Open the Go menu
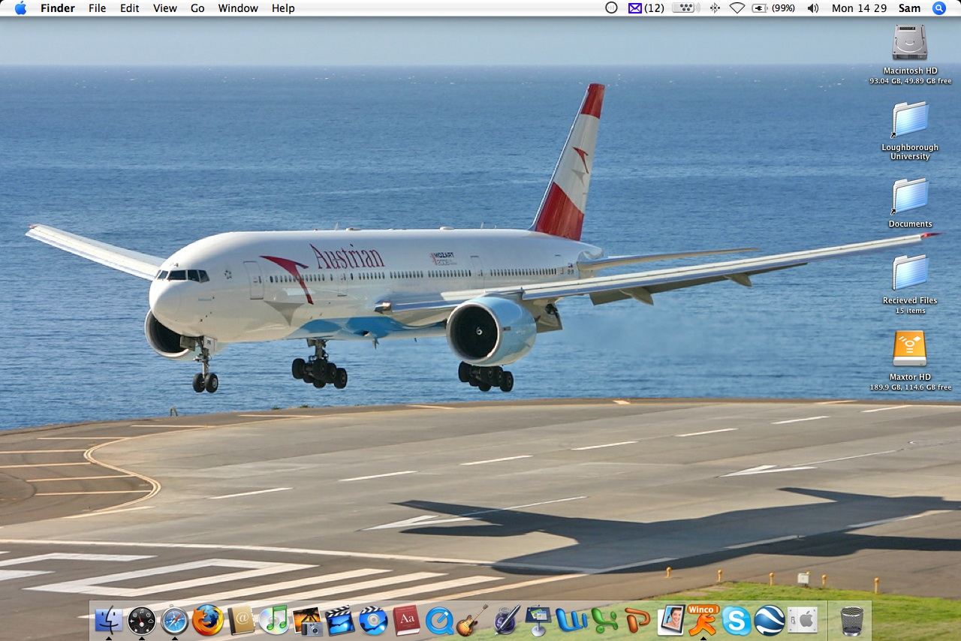 [197, 8]
